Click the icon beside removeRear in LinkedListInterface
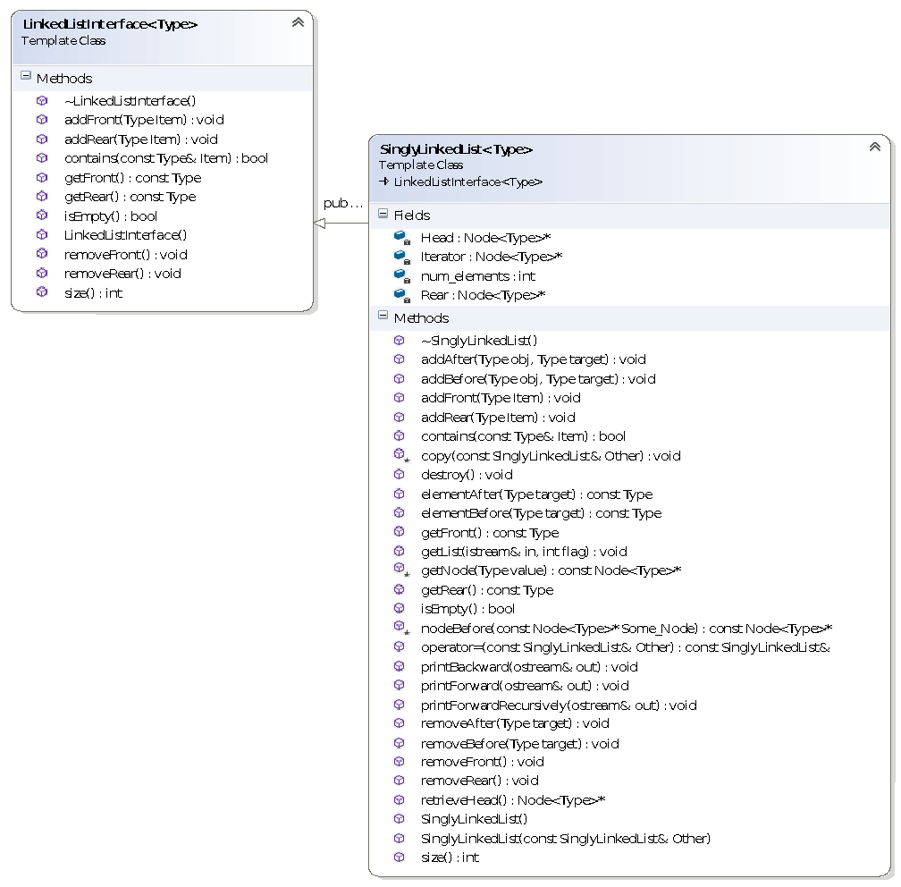 (42, 273)
